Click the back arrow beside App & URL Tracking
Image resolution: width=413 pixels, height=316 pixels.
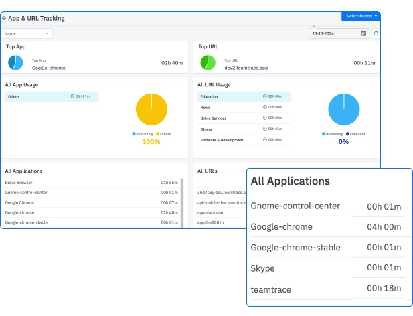pyautogui.click(x=4, y=19)
